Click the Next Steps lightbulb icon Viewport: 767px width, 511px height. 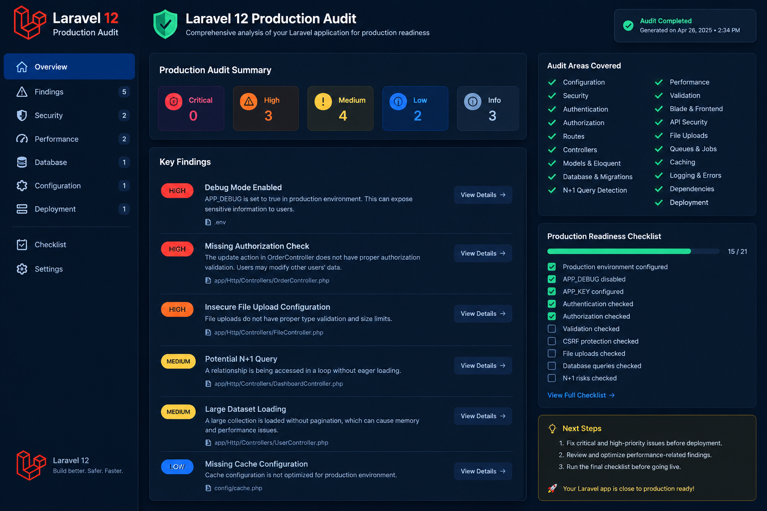point(552,429)
